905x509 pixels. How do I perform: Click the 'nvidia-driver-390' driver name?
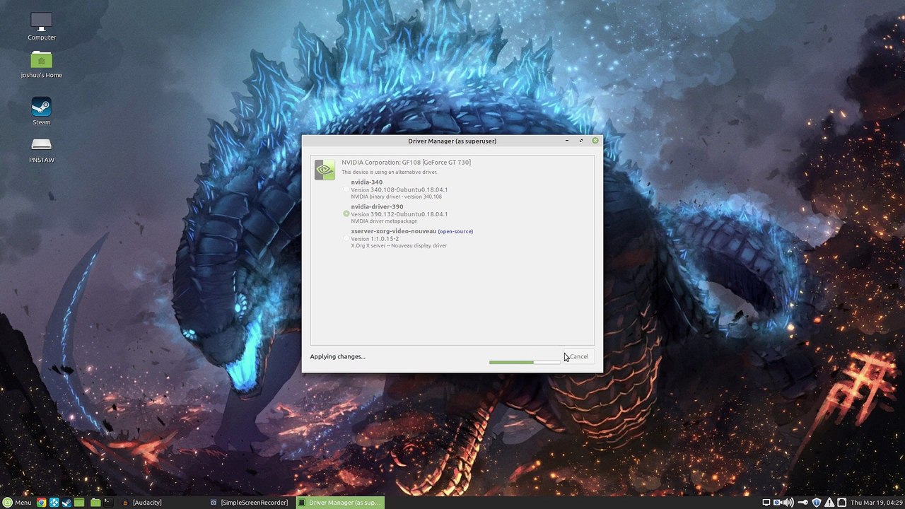(377, 206)
